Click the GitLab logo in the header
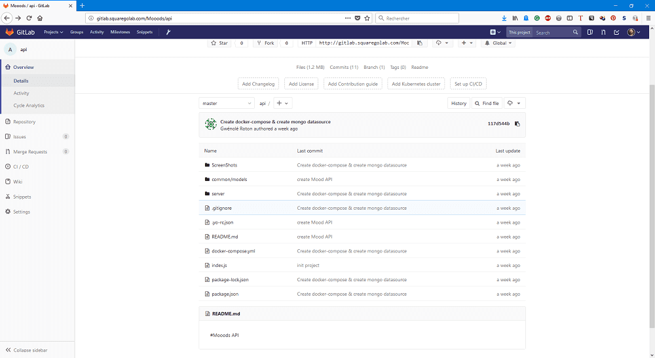This screenshot has width=655, height=358. pos(20,32)
